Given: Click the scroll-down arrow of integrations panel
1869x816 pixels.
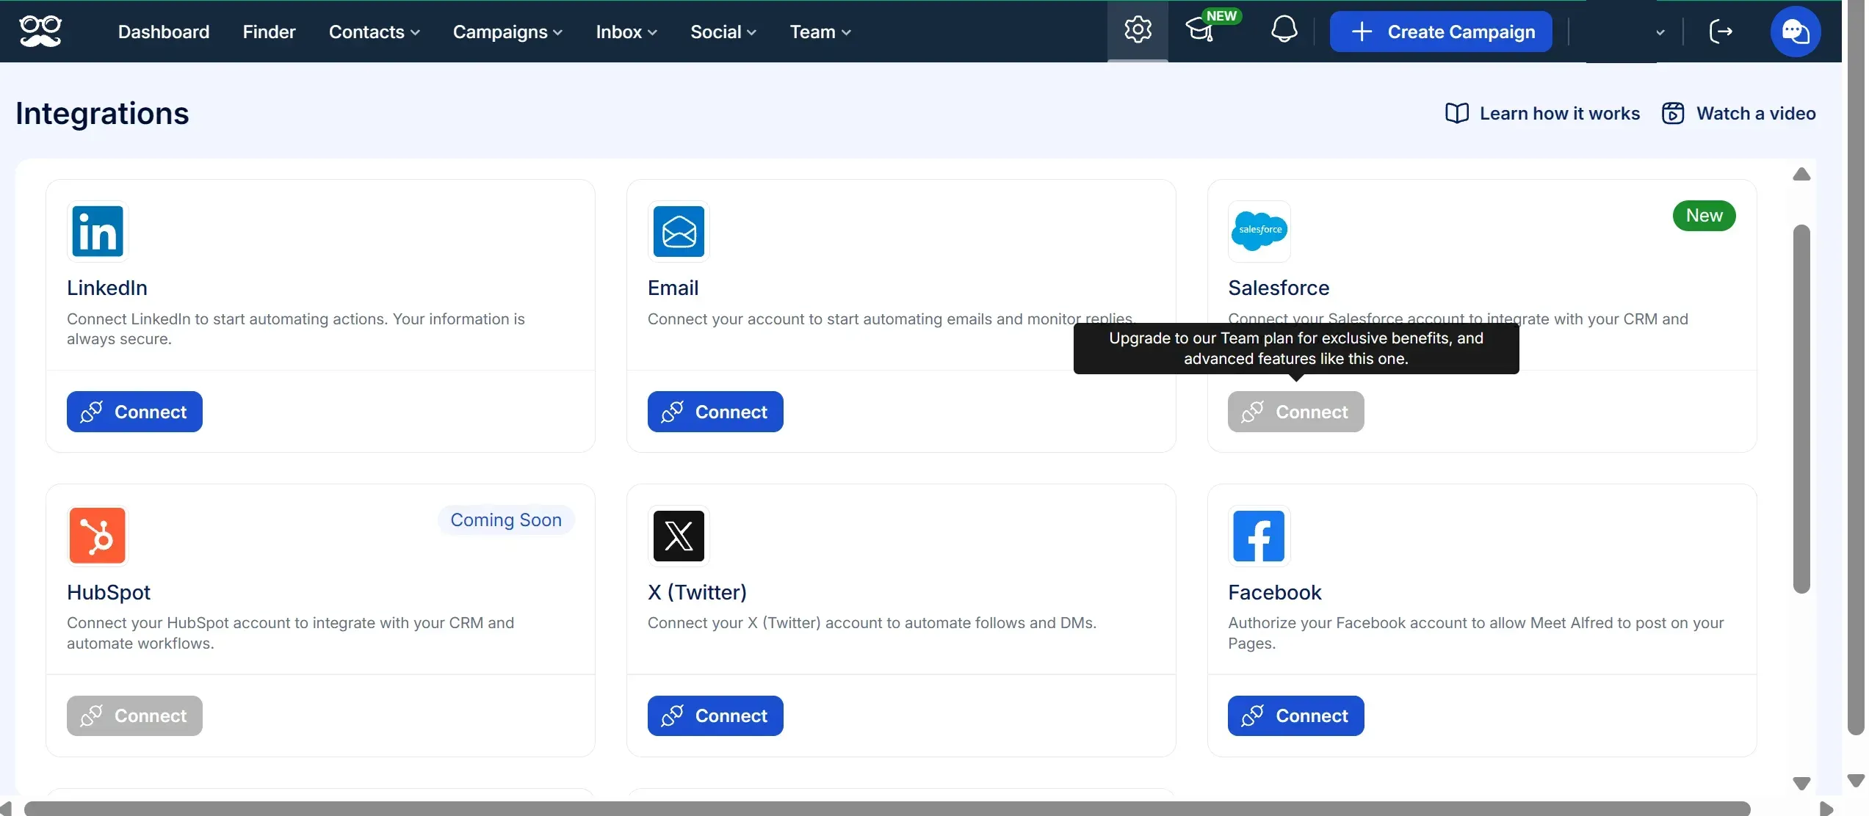Looking at the screenshot, I should click(1801, 783).
